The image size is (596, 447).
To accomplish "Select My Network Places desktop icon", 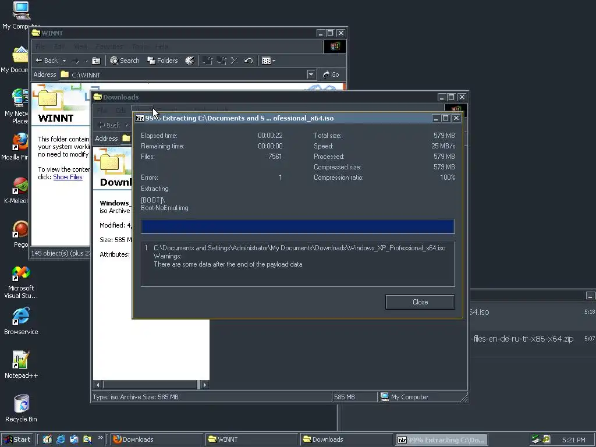I will click(16, 106).
